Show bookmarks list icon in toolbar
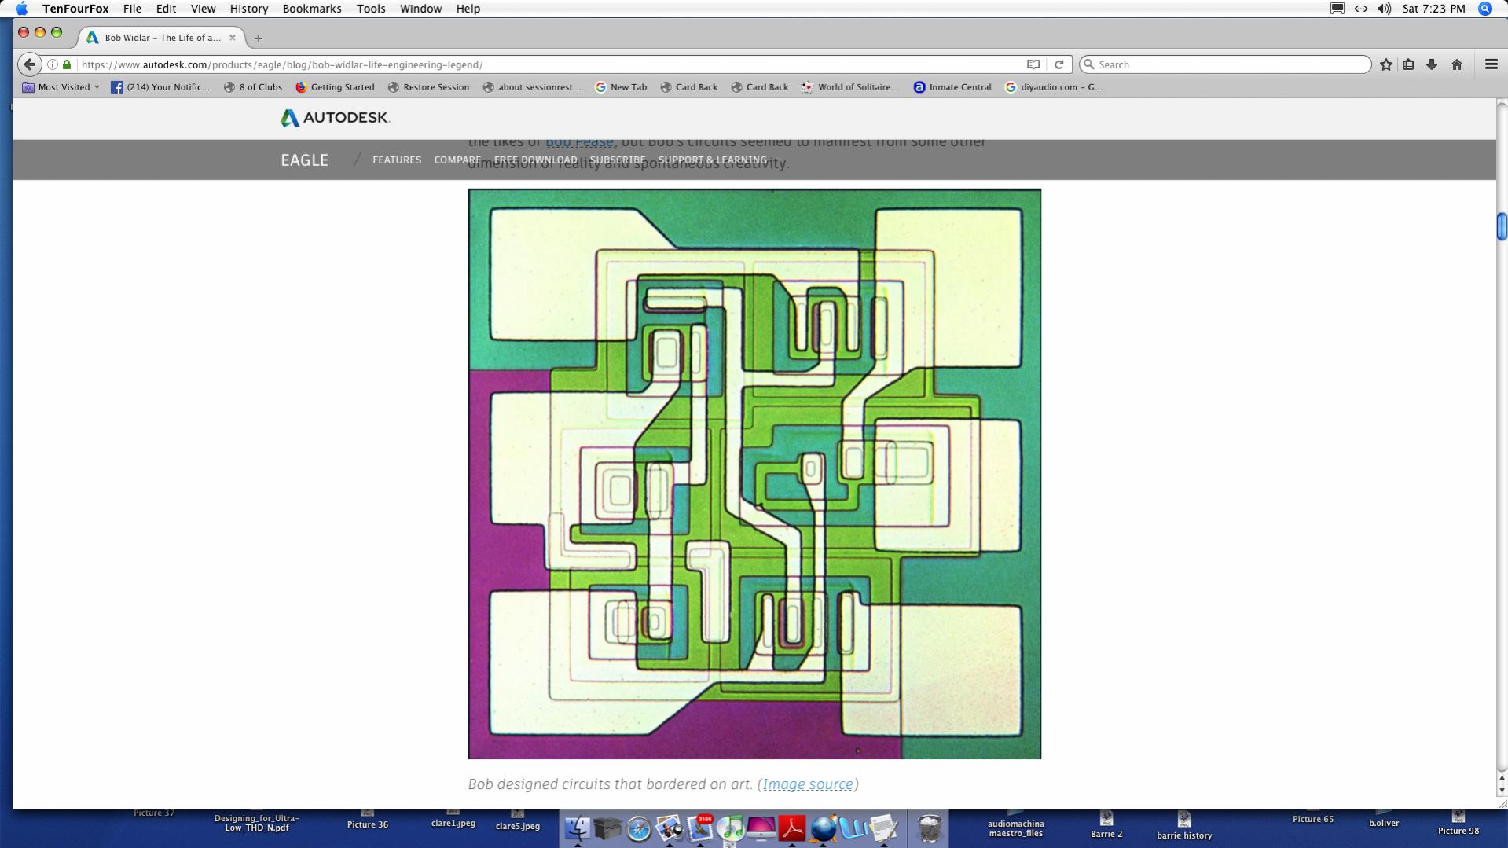Screen dimensions: 1508x848 [x=1408, y=64]
